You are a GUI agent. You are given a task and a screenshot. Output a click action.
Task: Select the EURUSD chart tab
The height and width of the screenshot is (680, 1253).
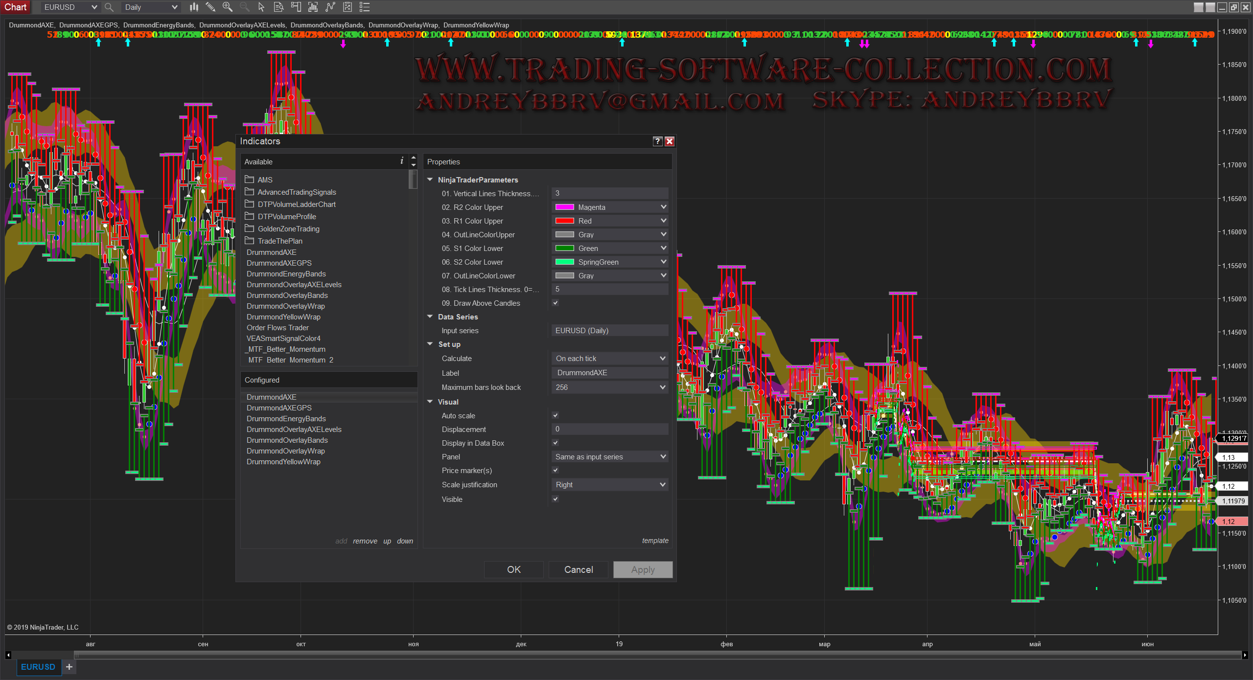[x=38, y=667]
